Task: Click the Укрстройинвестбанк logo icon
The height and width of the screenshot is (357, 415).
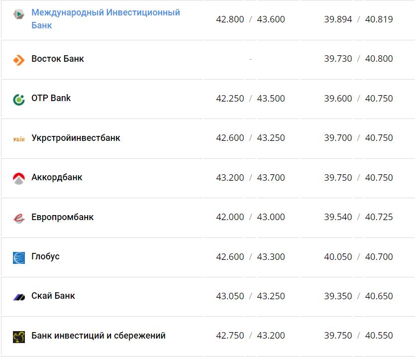Action: click(19, 138)
